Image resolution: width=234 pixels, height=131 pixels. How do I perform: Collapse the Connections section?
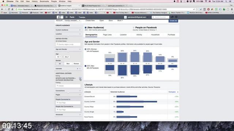point(68,91)
